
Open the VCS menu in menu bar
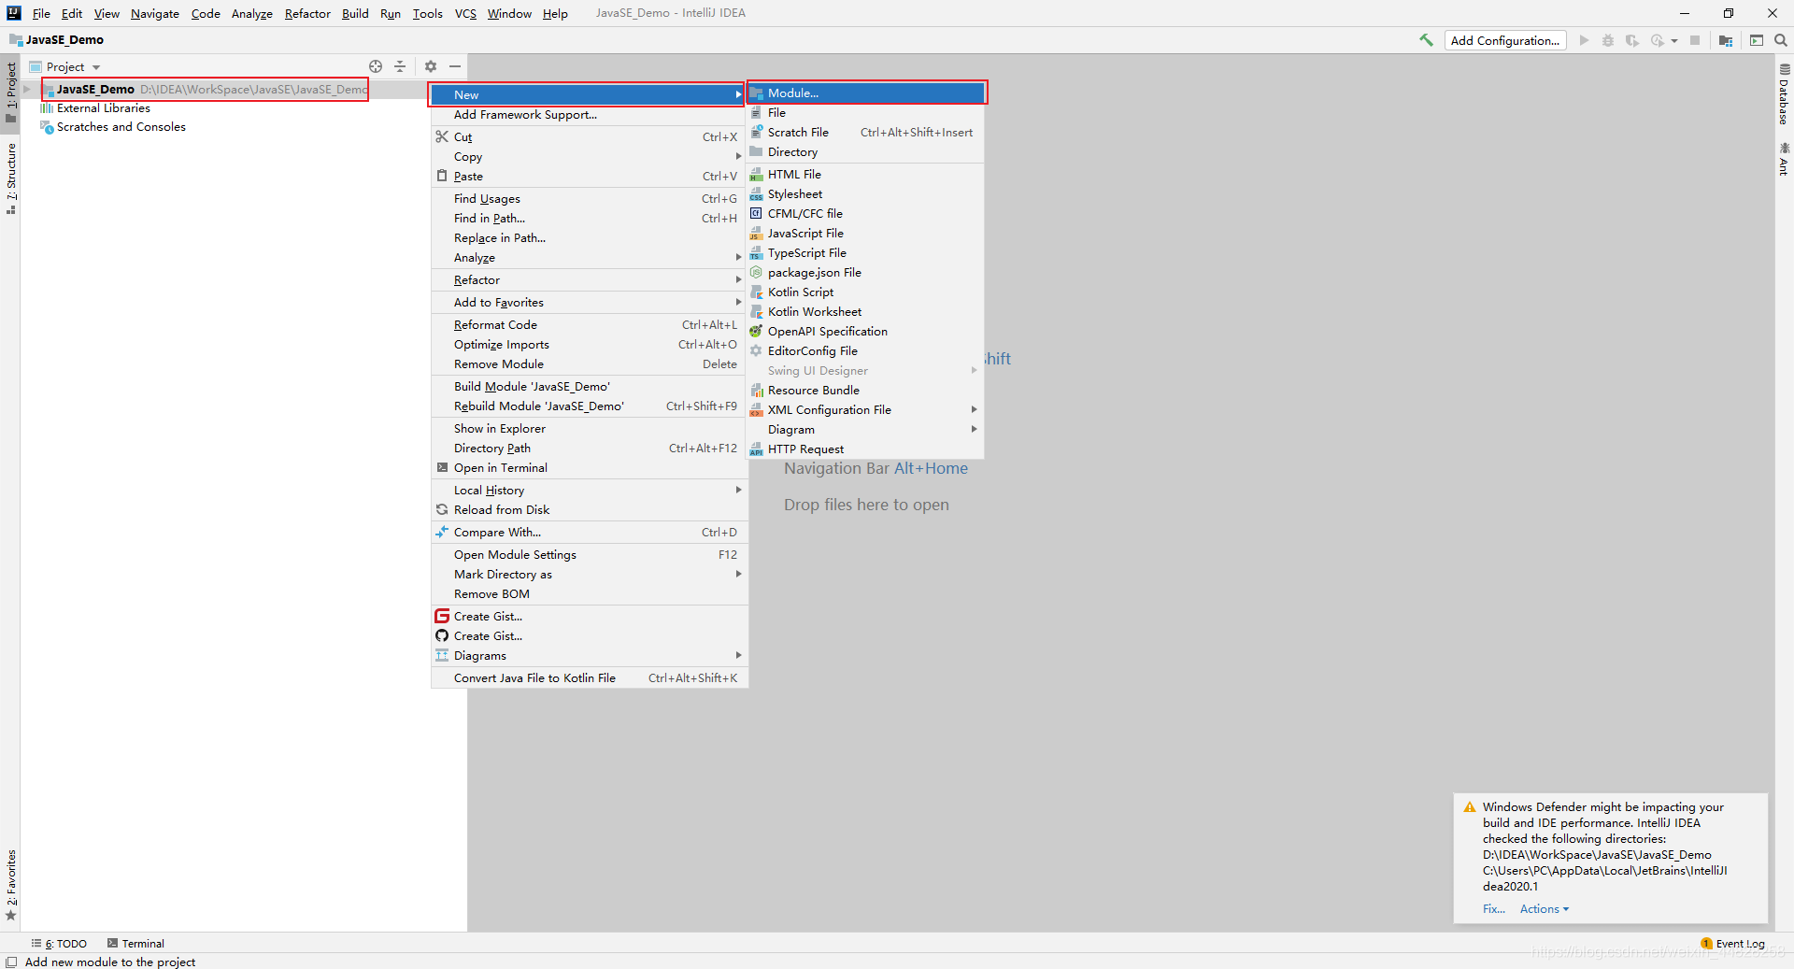click(465, 13)
